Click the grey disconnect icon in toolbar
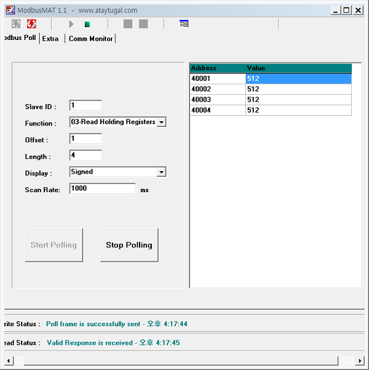 coord(16,24)
